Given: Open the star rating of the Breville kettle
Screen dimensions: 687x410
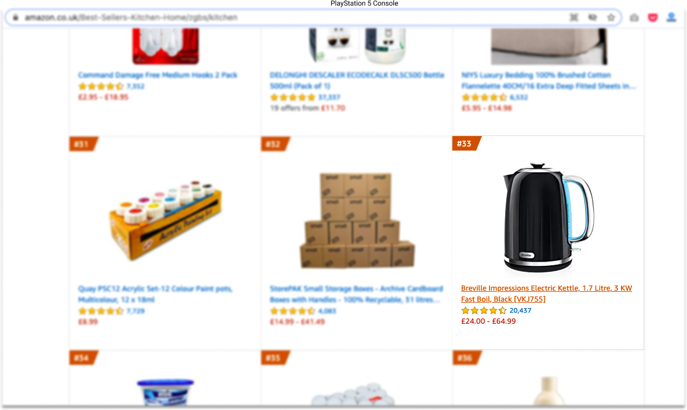Looking at the screenshot, I should [484, 310].
